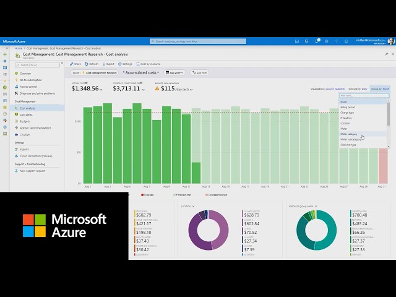This screenshot has width=396, height=297.
Task: Open the Dashboard icon in the left rail
Action: 5,67
